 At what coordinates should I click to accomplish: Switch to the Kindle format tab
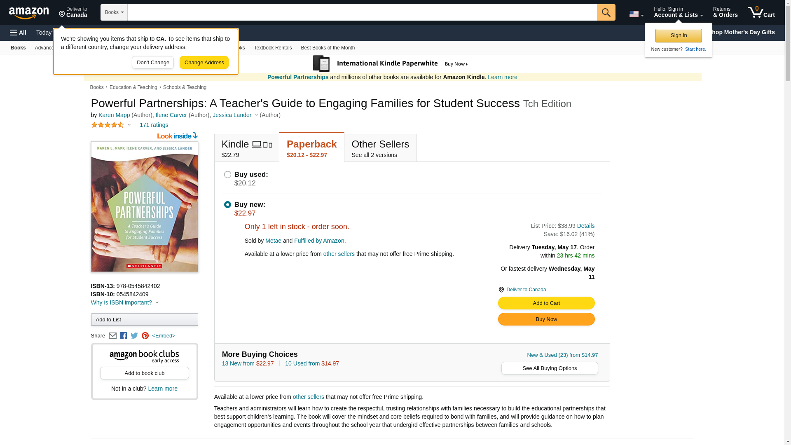(x=246, y=148)
